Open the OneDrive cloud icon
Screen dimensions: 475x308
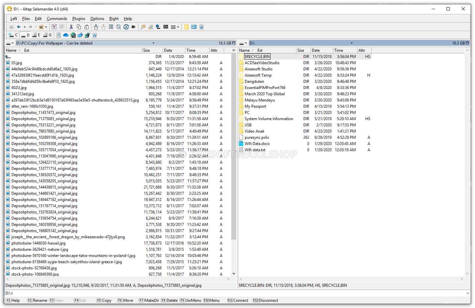tap(66, 35)
